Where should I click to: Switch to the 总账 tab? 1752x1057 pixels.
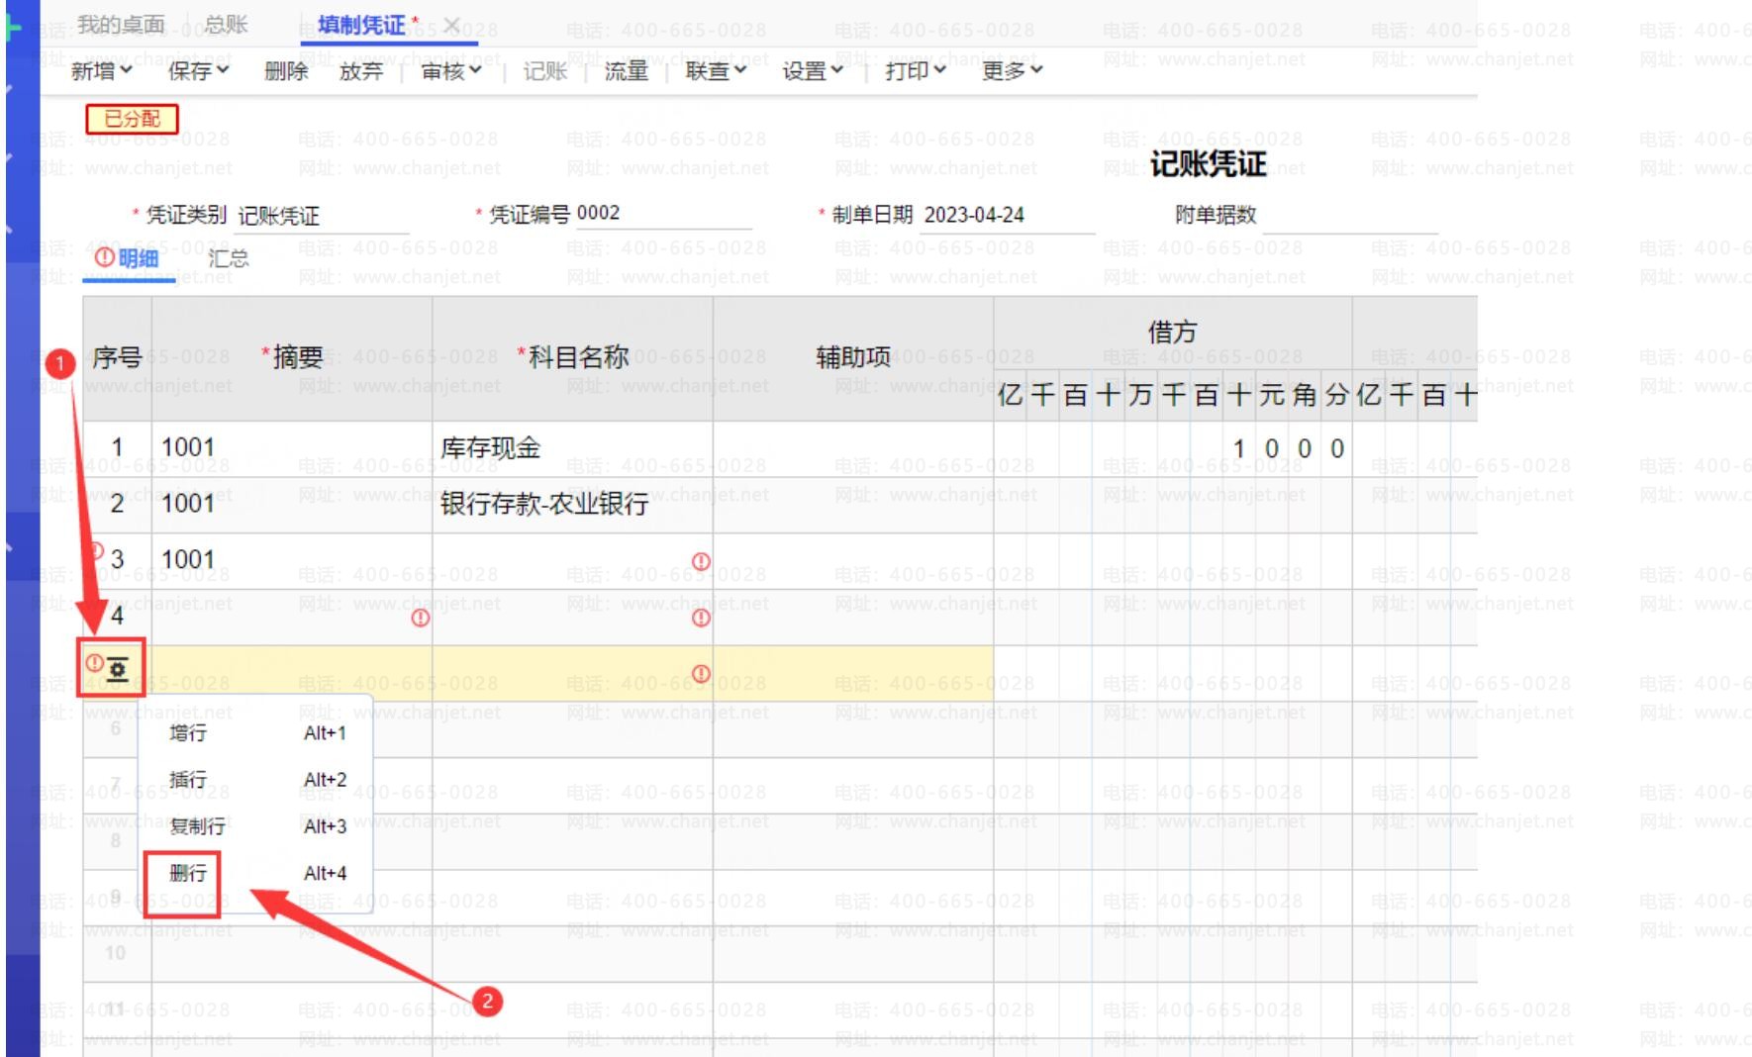pos(227,25)
